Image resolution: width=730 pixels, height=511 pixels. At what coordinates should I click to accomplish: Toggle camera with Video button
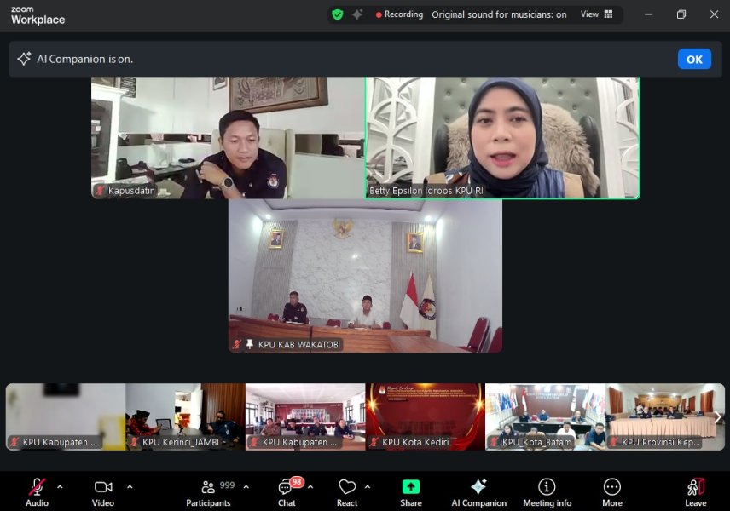coord(103,491)
